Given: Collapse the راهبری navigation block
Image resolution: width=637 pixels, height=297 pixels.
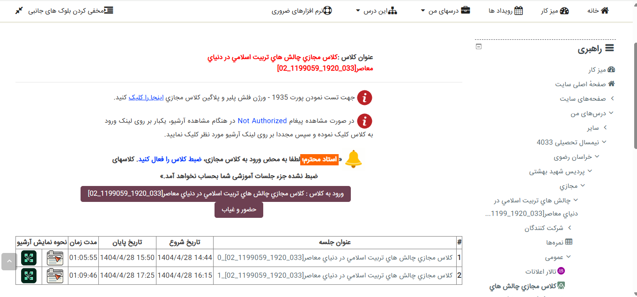Looking at the screenshot, I should [x=478, y=46].
